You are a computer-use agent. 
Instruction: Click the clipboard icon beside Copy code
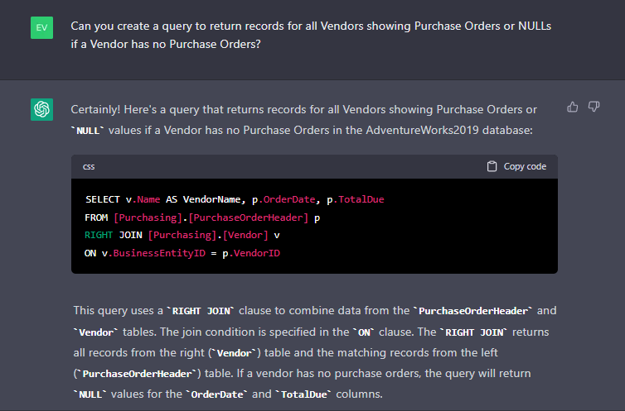(x=492, y=166)
